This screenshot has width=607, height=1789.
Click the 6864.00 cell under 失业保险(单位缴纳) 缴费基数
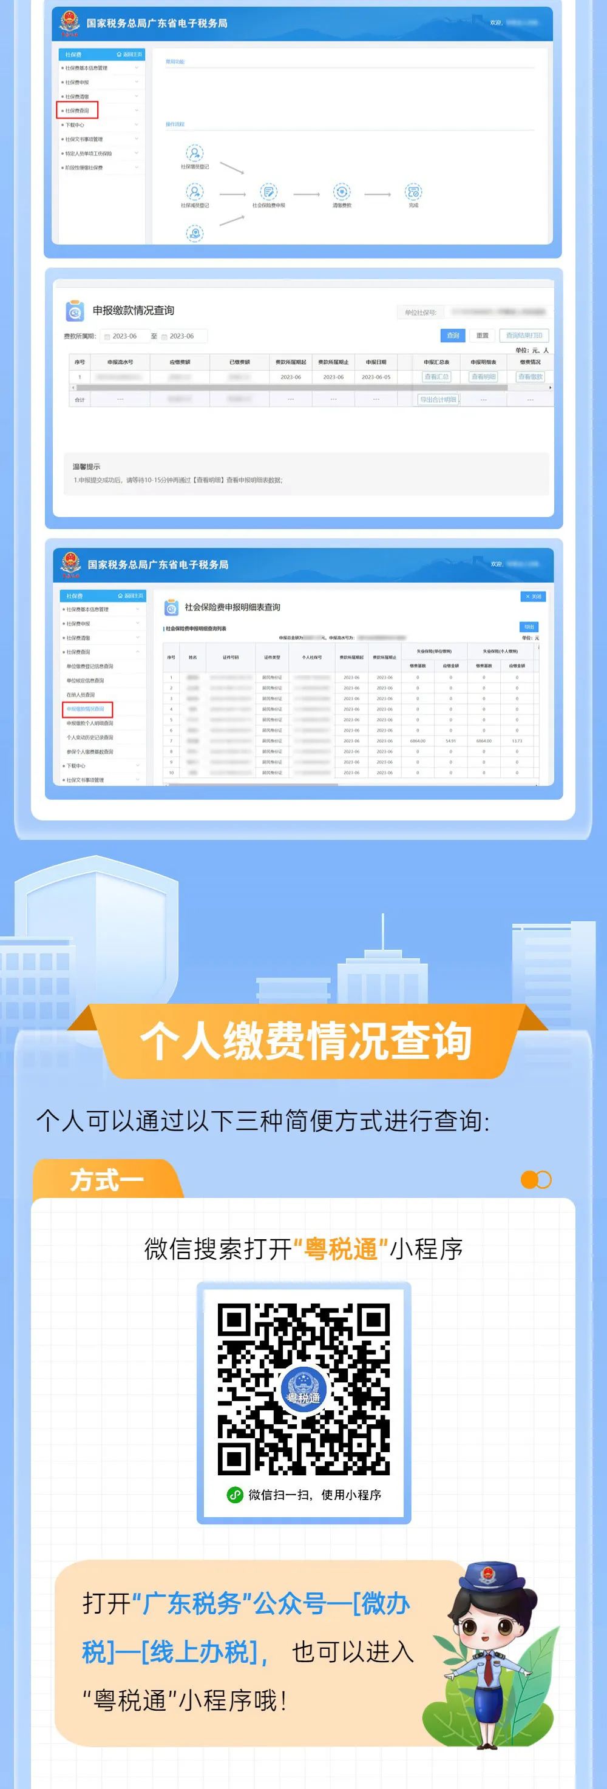coord(418,741)
